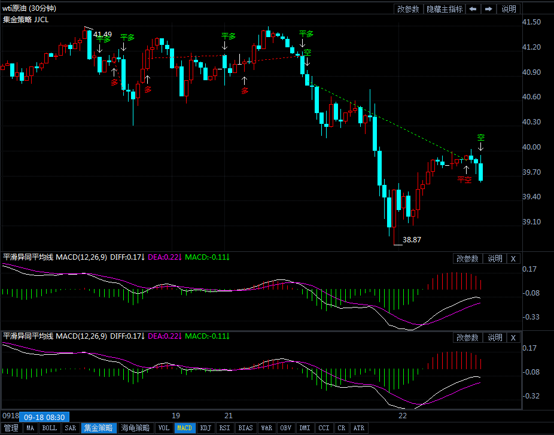
Task: Click the 09-18 08:30 date marker
Action: 45,416
